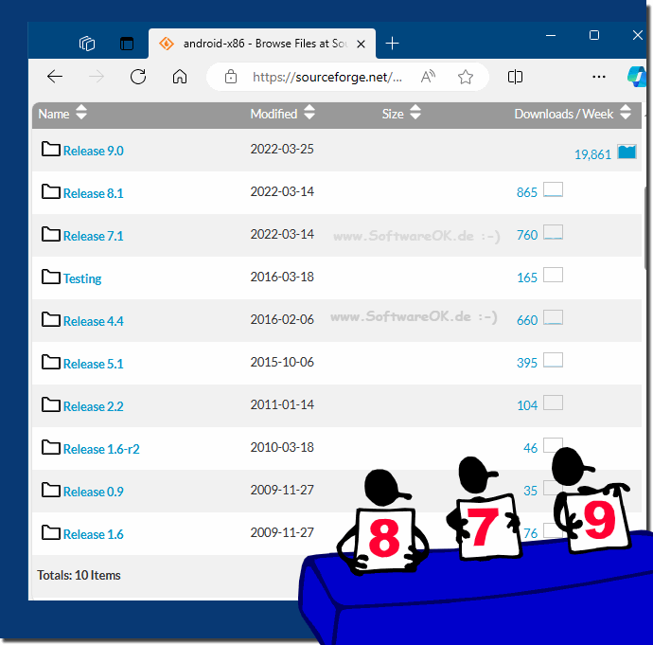This screenshot has width=653, height=645.
Task: Open the Release 1.6-r2 folder link
Action: (101, 449)
